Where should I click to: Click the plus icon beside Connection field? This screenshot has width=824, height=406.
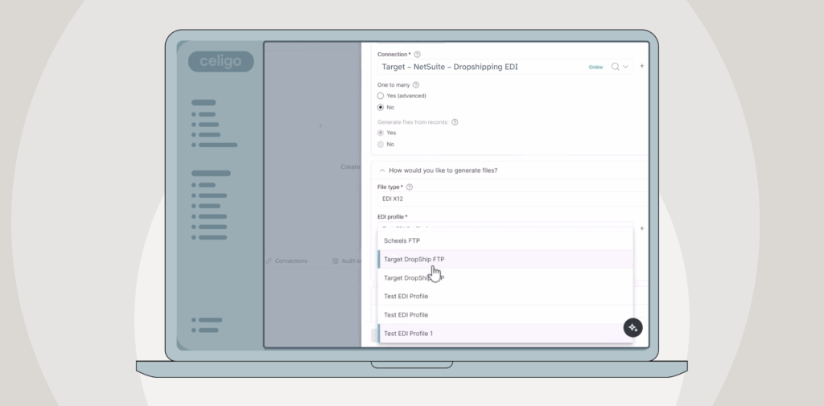point(641,67)
